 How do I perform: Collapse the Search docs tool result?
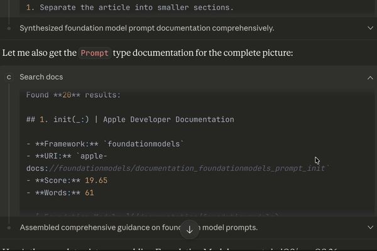tap(370, 78)
